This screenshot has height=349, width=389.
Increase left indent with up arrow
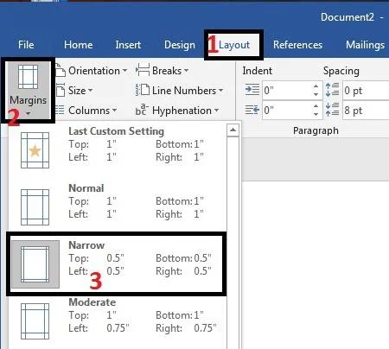tap(316, 86)
